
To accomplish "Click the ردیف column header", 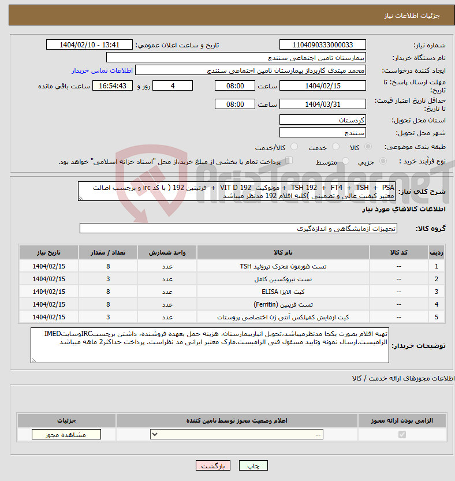I will tap(437, 252).
